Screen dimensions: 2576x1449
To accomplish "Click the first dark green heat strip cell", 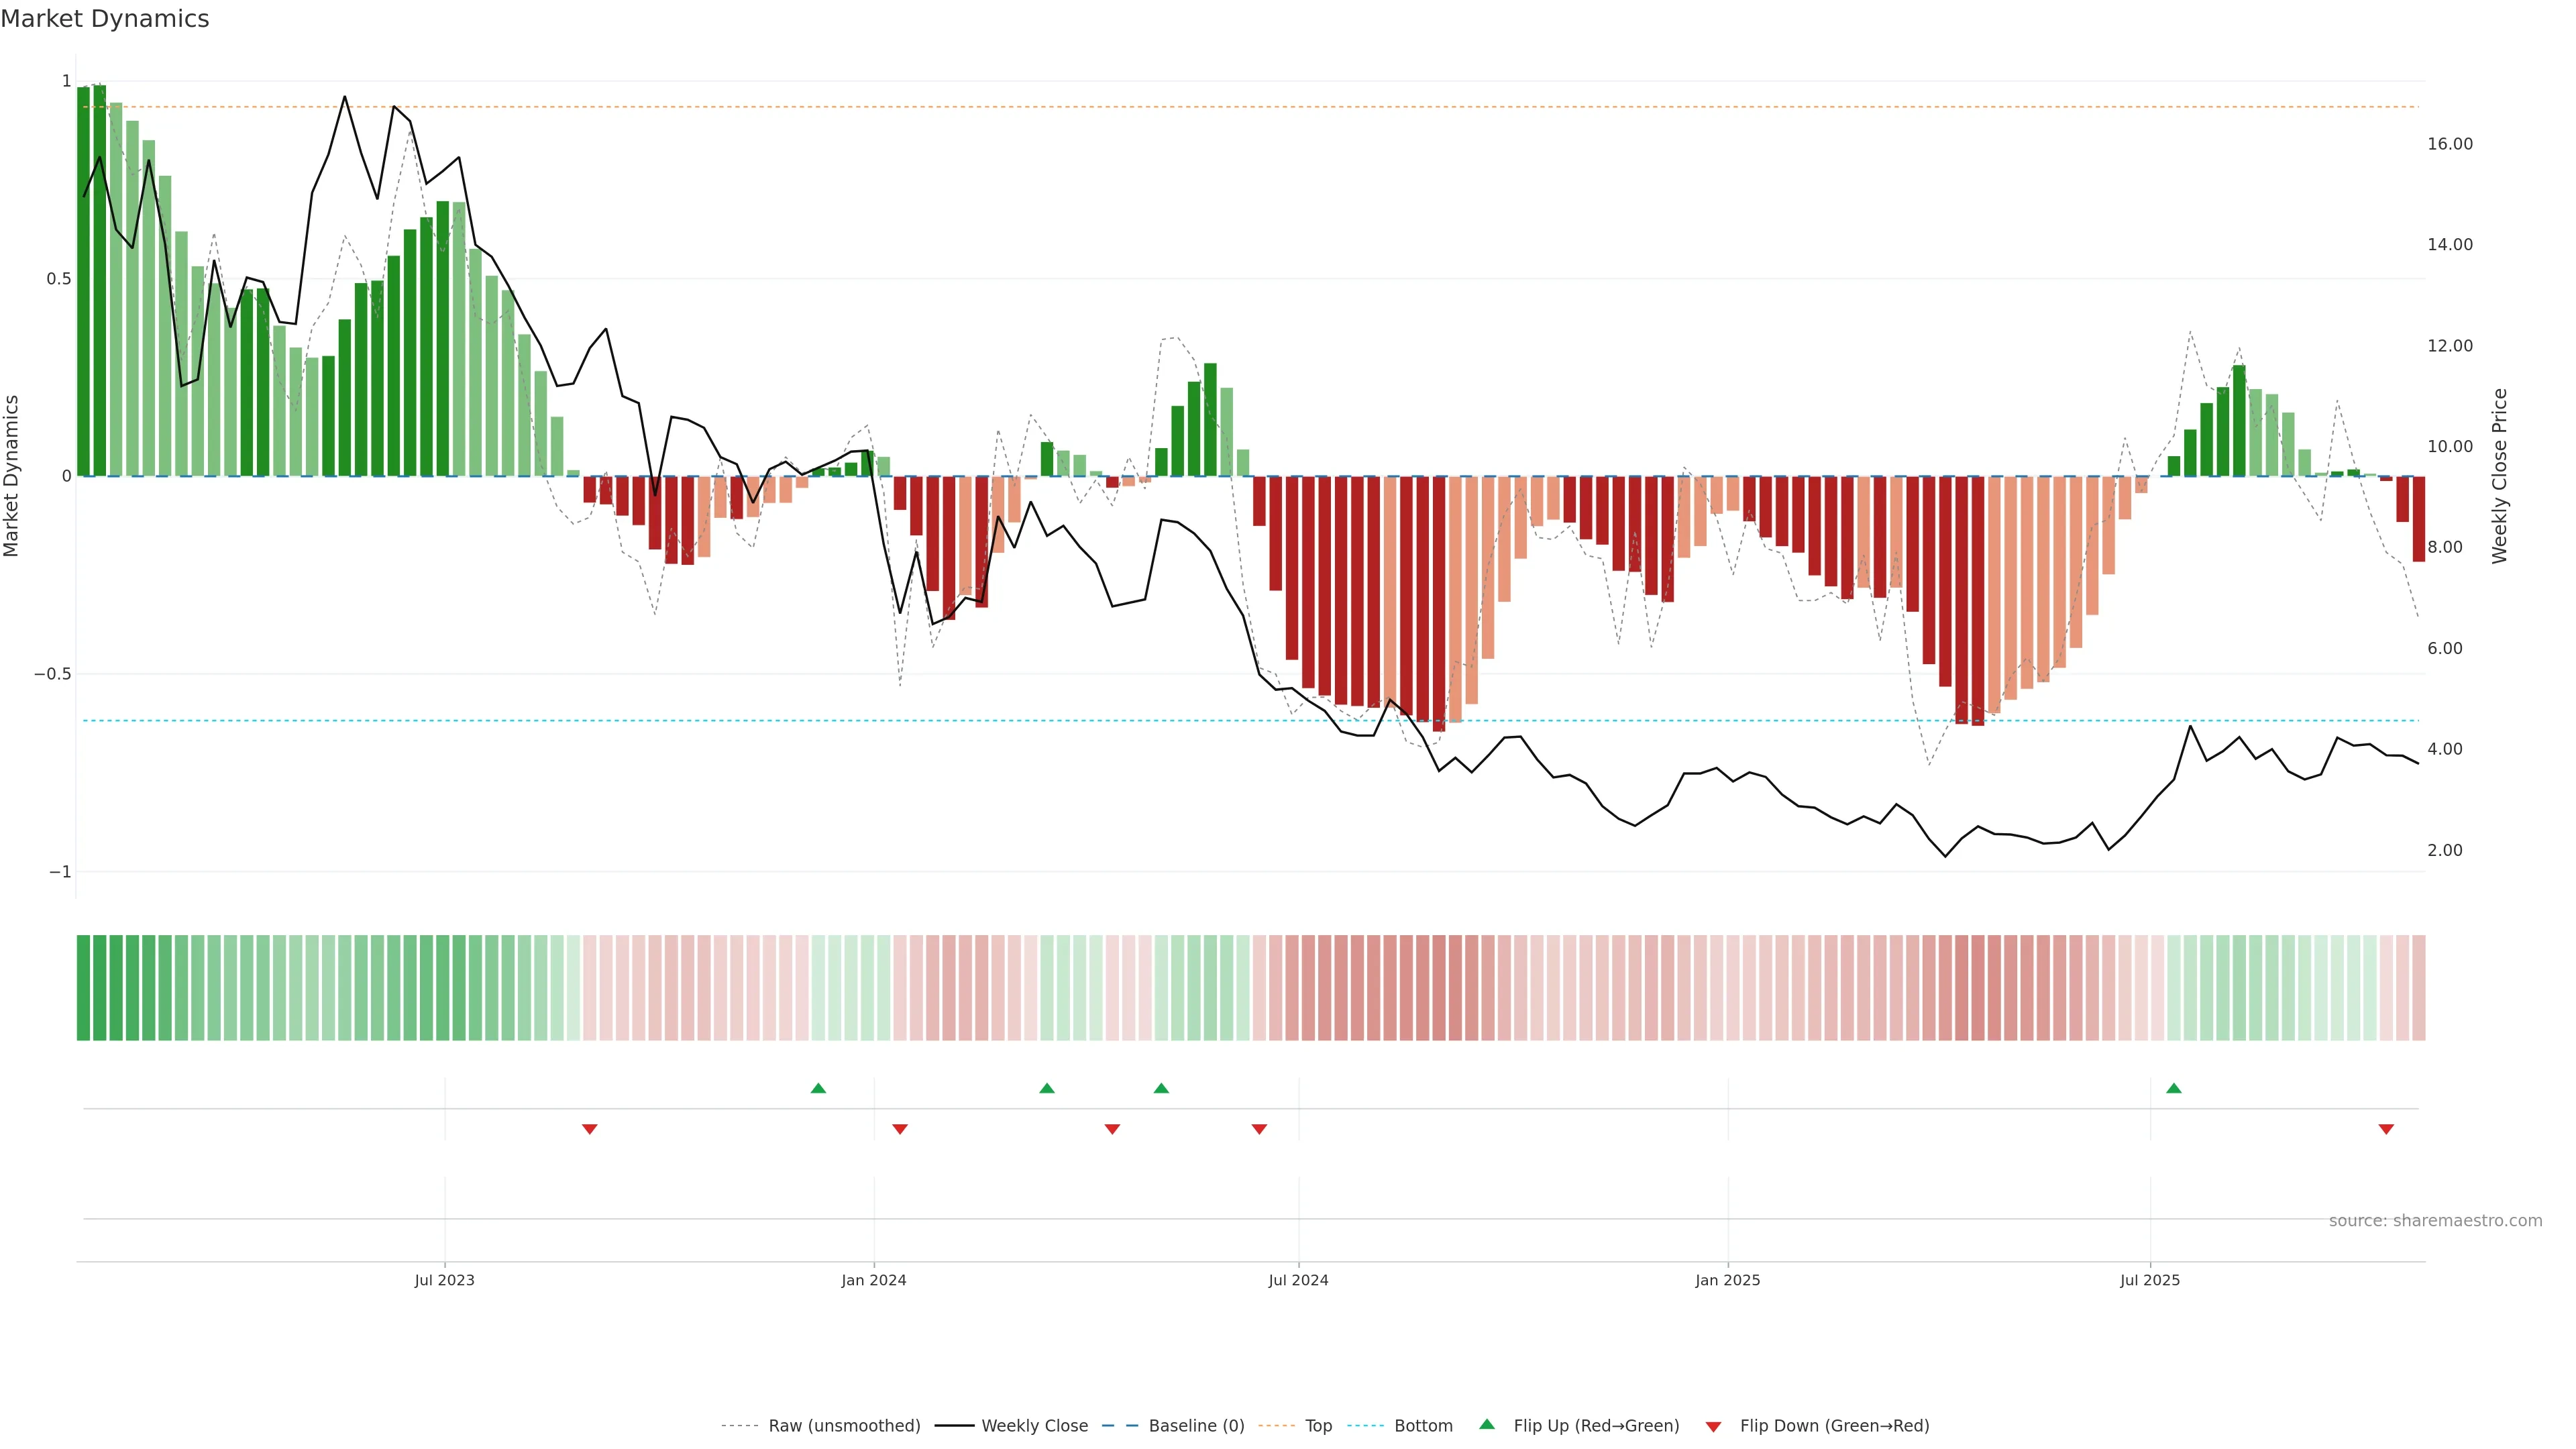I will [x=84, y=988].
